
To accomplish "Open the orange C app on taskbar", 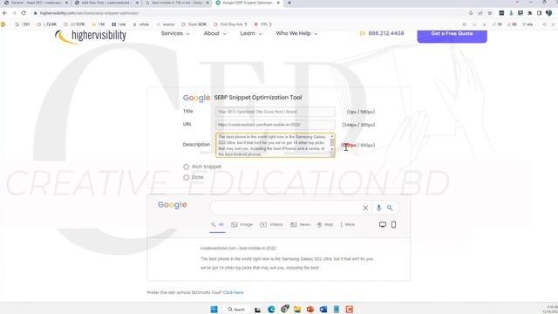I will click(349, 309).
